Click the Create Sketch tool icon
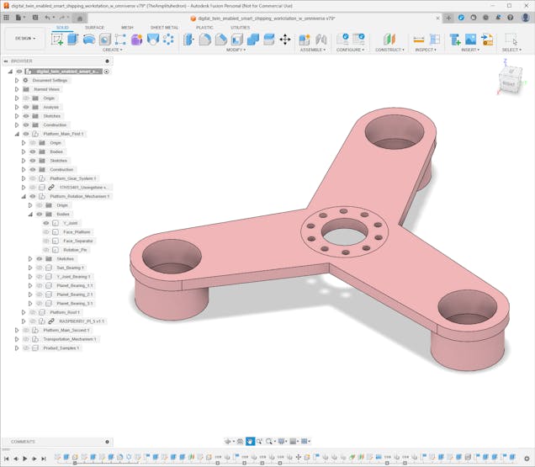 pyautogui.click(x=56, y=40)
